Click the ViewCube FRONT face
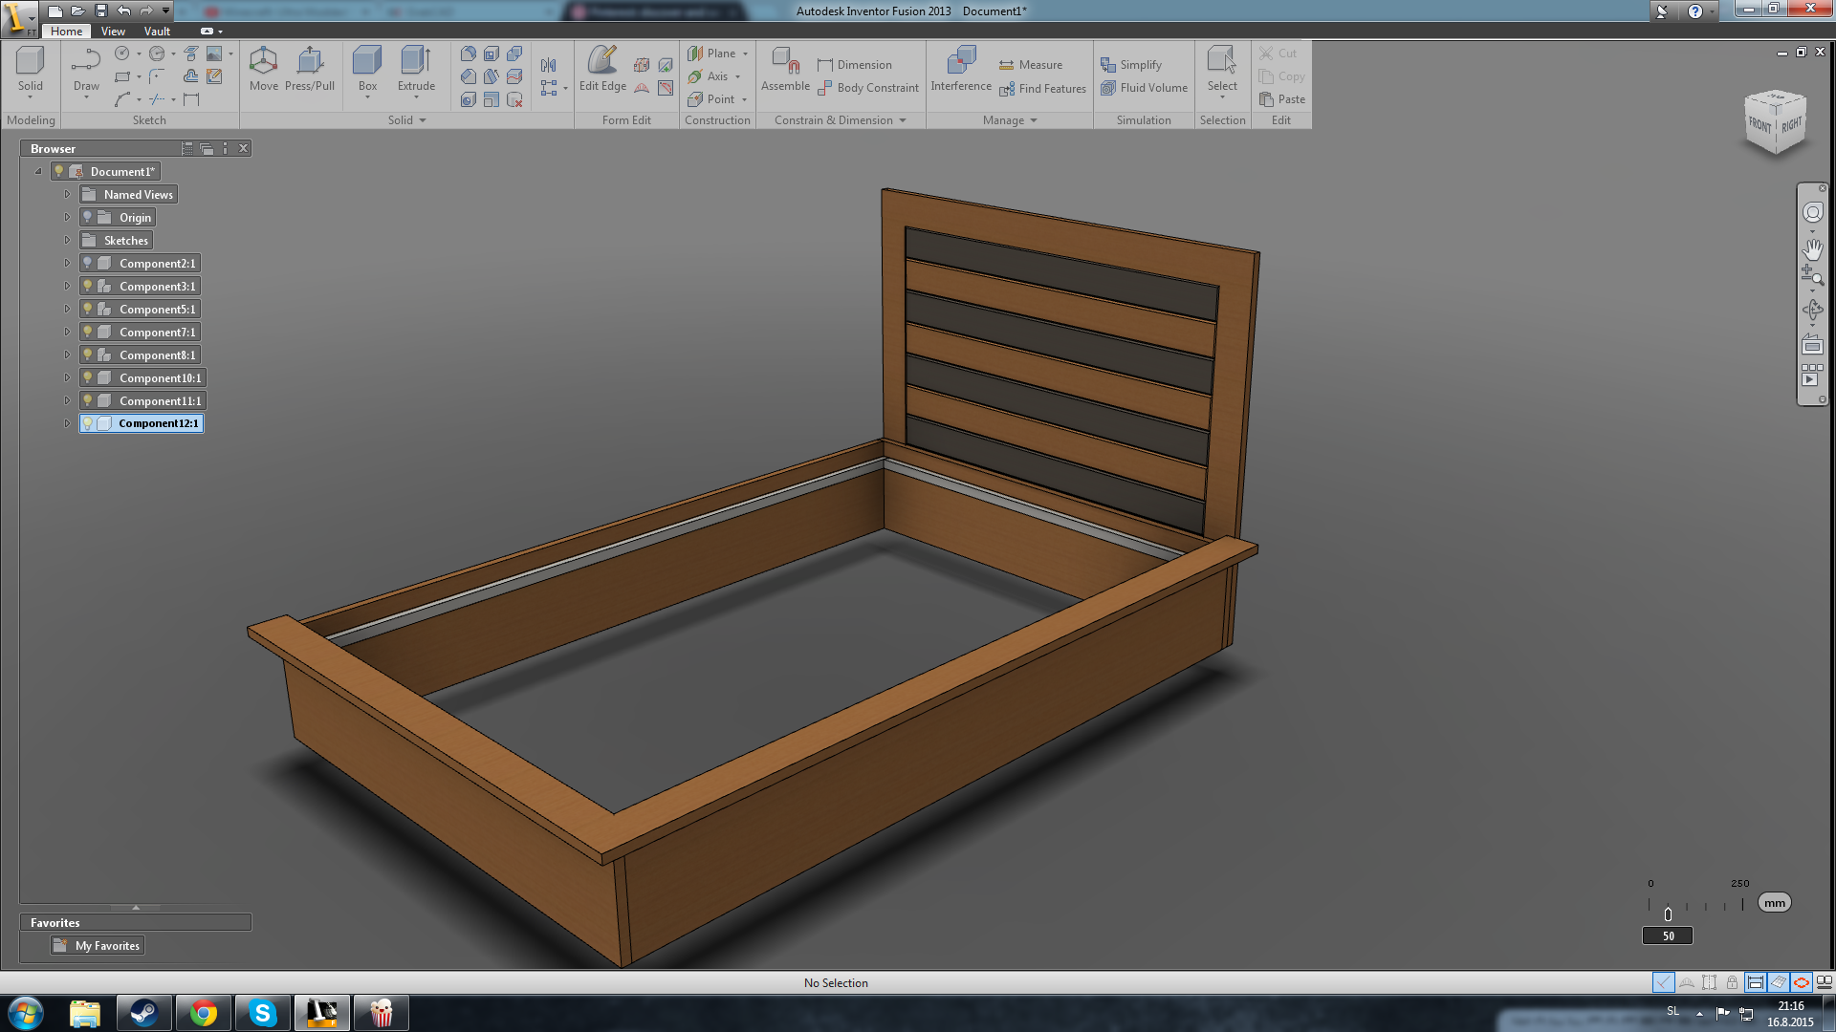The image size is (1836, 1032). pyautogui.click(x=1759, y=125)
